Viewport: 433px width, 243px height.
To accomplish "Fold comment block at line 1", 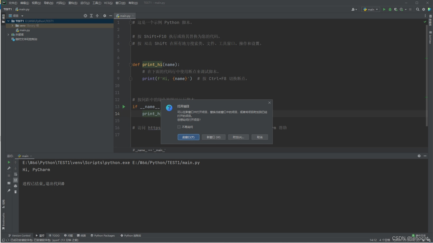I will [x=131, y=22].
